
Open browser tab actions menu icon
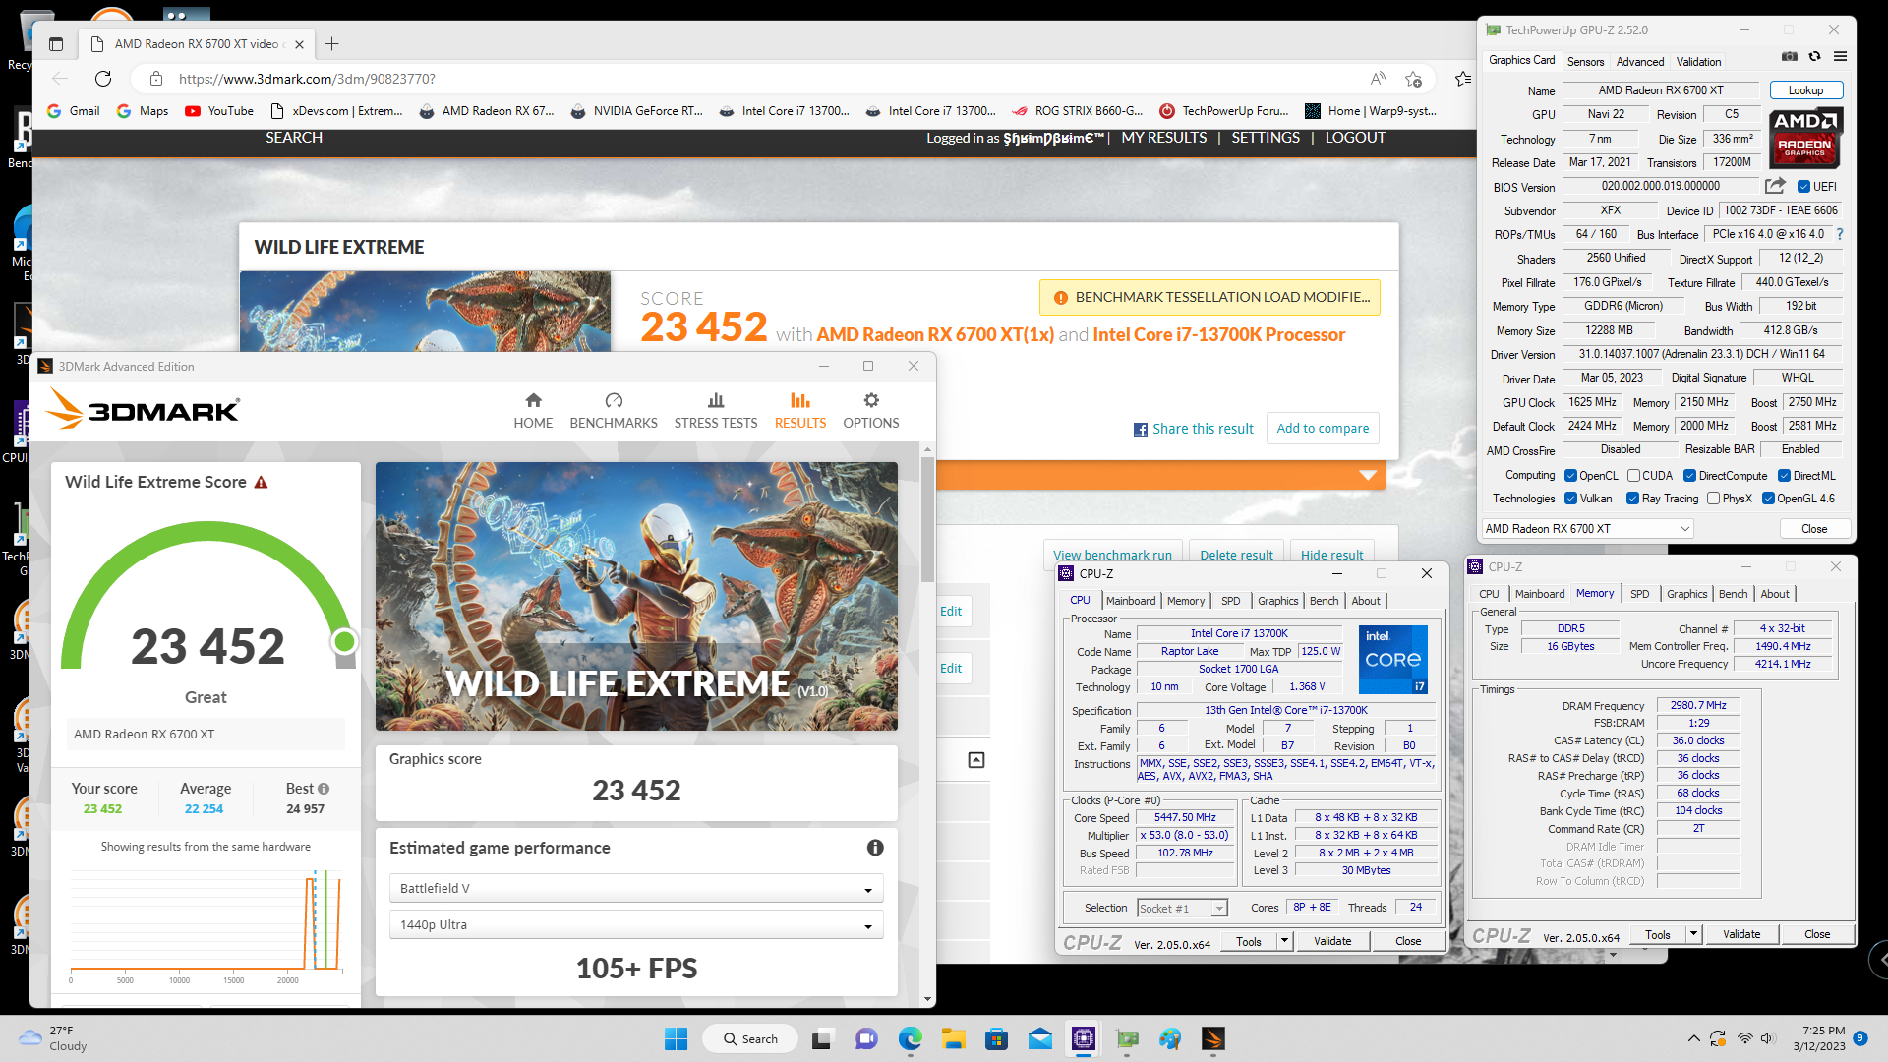[x=56, y=43]
